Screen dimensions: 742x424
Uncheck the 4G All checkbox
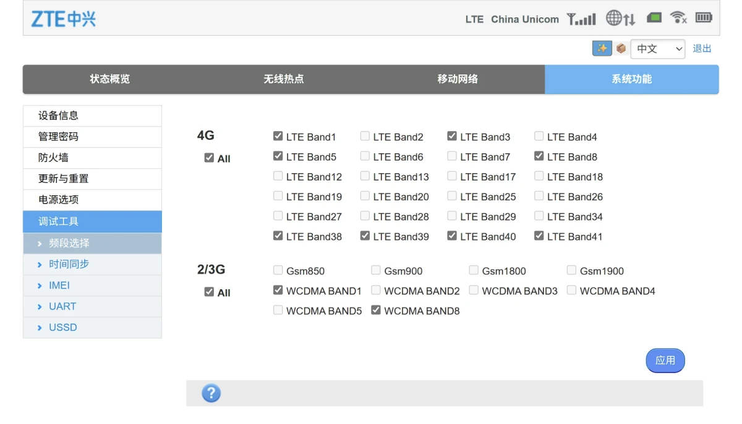click(209, 158)
